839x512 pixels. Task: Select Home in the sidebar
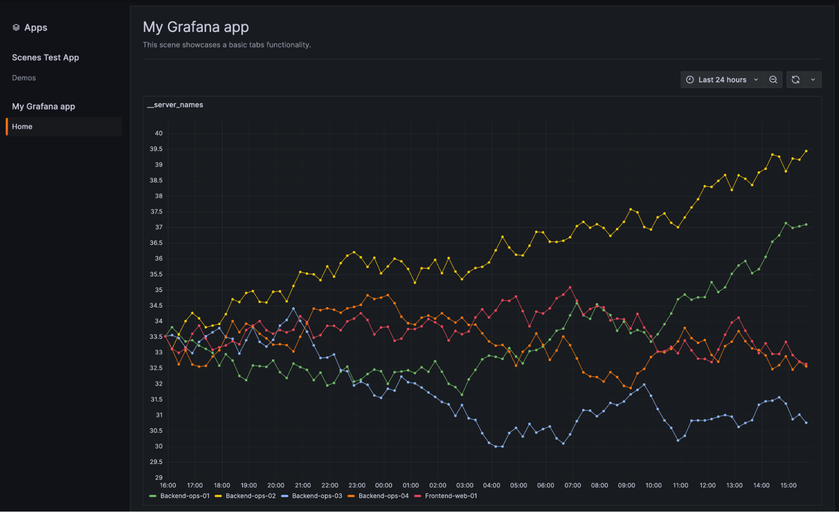click(x=22, y=126)
